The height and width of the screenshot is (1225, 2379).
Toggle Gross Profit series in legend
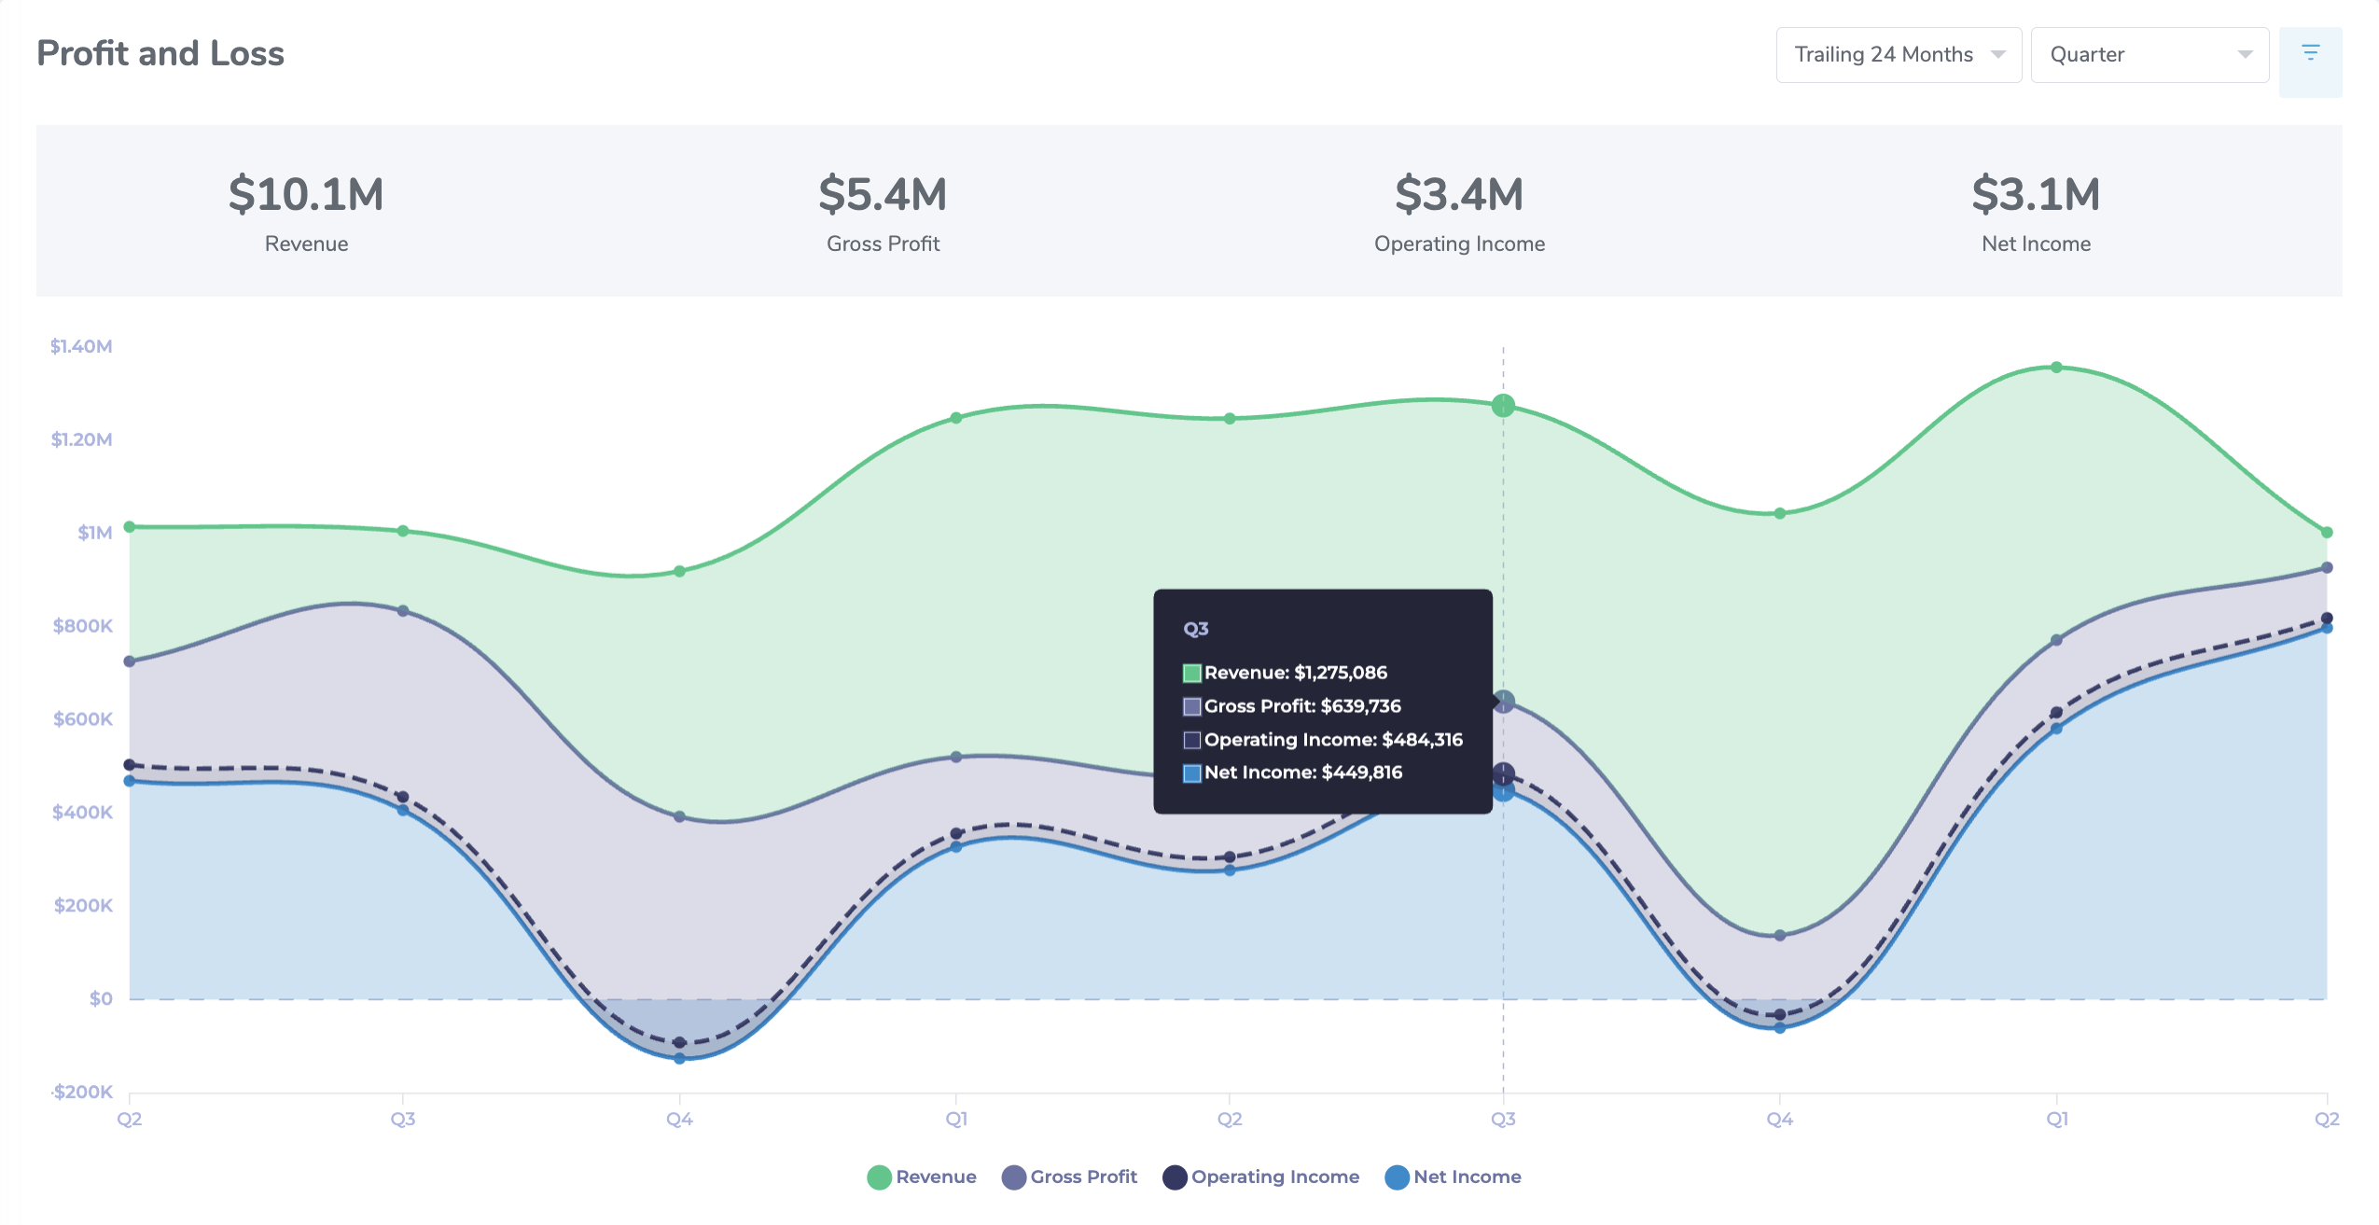tap(1069, 1176)
